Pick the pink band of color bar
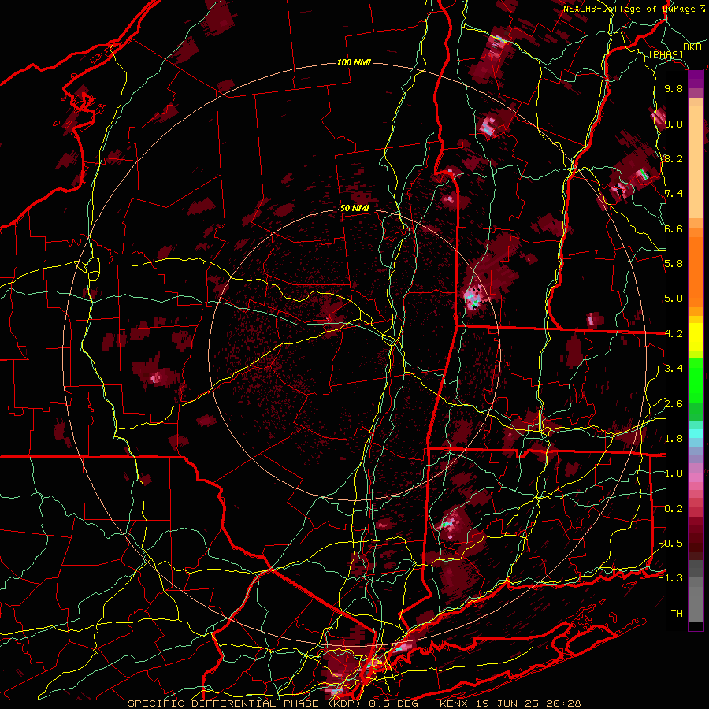The height and width of the screenshot is (709, 709). click(x=696, y=477)
